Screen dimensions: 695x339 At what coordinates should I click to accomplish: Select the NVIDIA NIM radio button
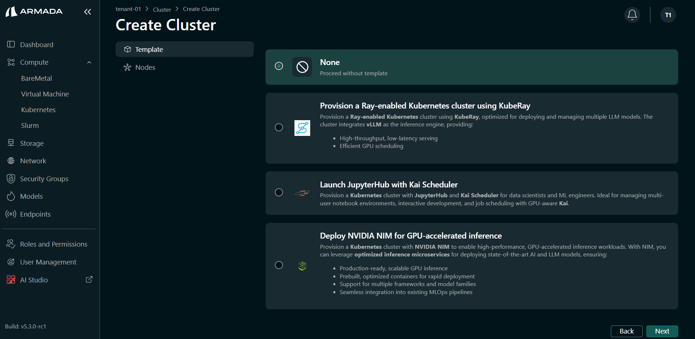[x=279, y=265]
